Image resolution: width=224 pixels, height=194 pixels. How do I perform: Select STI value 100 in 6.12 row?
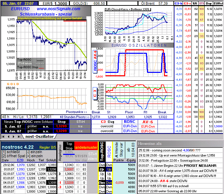(201, 9)
